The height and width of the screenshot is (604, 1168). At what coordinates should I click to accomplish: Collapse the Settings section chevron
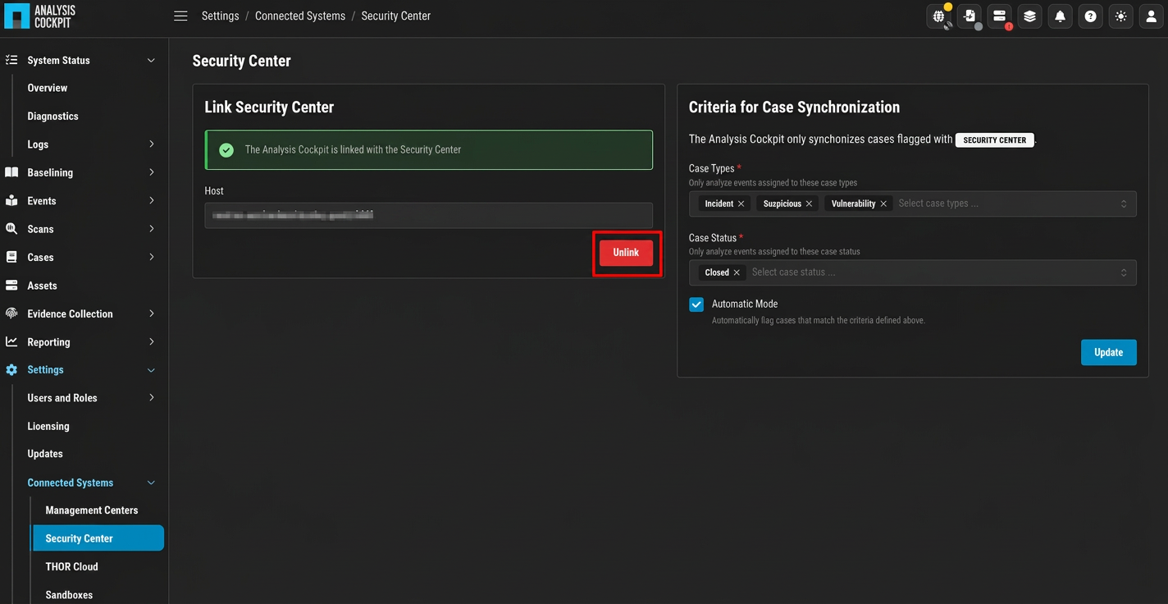click(x=151, y=370)
